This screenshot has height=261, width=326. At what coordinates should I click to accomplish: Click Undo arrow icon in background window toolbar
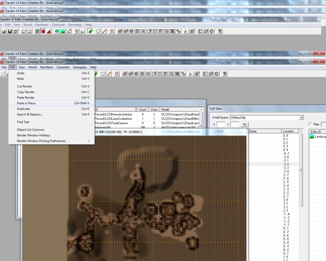pos(24,31)
